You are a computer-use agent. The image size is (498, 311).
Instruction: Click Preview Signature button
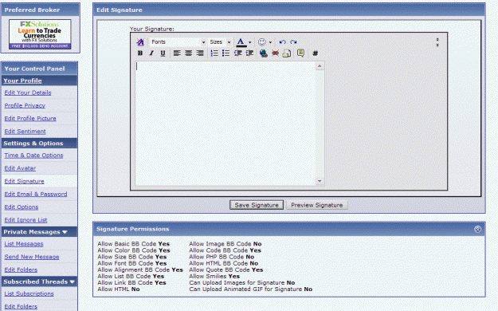[316, 205]
